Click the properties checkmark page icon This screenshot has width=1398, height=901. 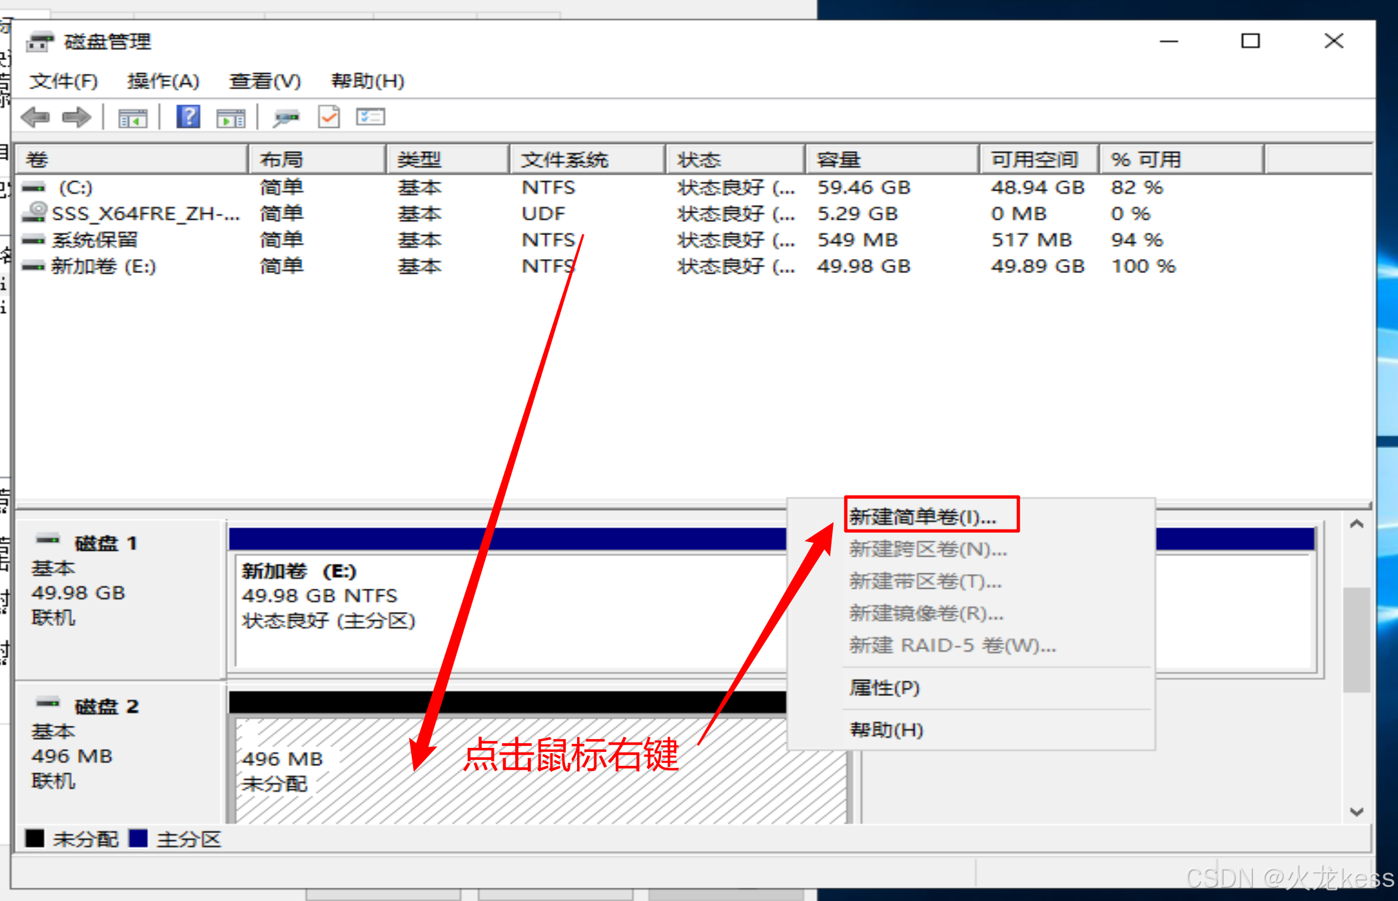[329, 117]
